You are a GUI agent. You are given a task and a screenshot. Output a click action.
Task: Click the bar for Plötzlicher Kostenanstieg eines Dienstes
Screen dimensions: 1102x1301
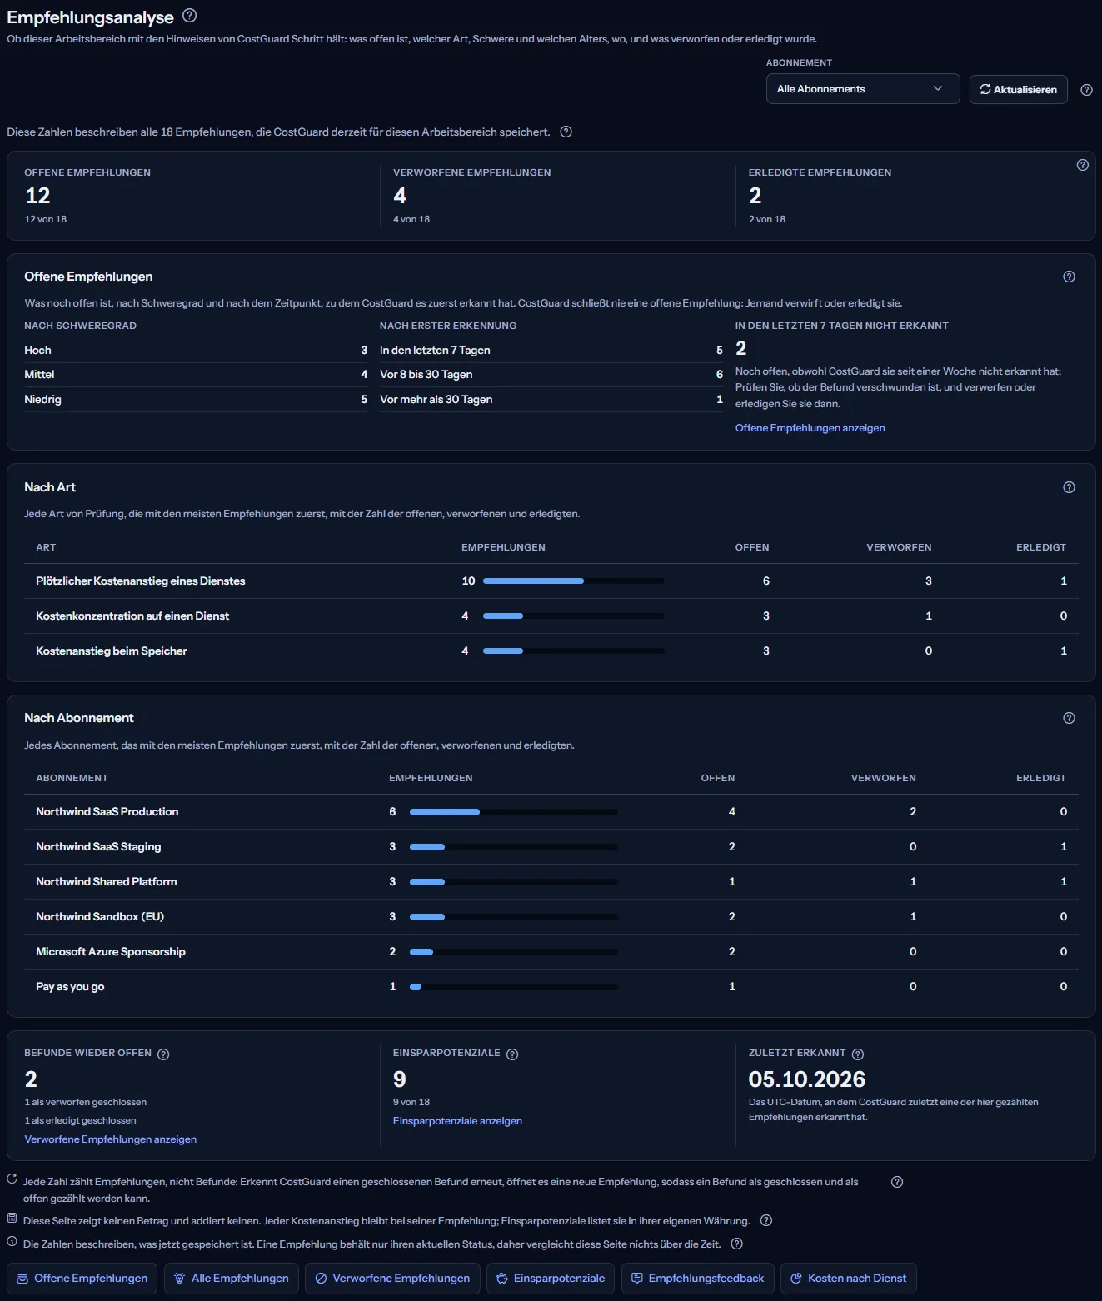pos(573,581)
